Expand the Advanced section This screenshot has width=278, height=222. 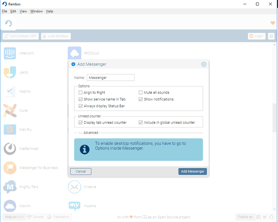pos(80,133)
